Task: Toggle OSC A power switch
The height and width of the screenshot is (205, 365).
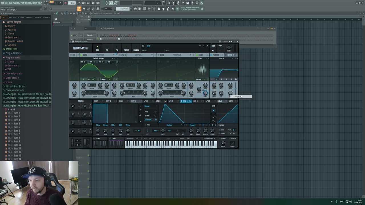Action: click(x=81, y=55)
